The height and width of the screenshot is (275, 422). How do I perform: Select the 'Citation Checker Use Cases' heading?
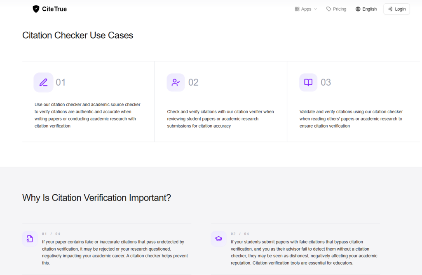(77, 35)
